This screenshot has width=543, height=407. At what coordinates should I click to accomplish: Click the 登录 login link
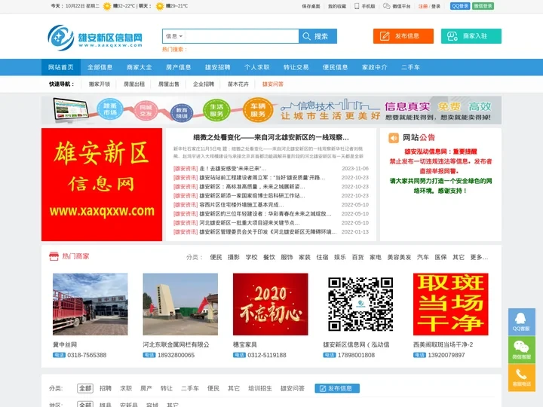tap(436, 6)
